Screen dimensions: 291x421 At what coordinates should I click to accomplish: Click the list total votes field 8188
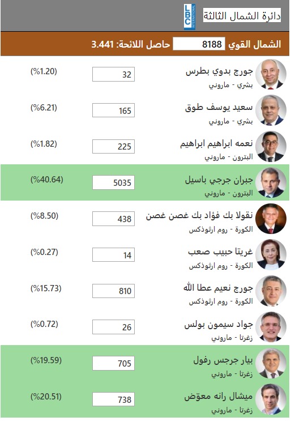199,44
